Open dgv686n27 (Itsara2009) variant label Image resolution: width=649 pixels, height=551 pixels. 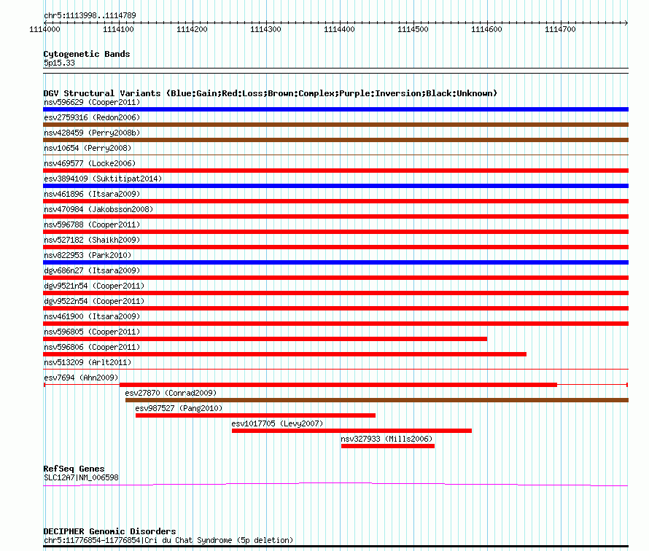pos(92,270)
